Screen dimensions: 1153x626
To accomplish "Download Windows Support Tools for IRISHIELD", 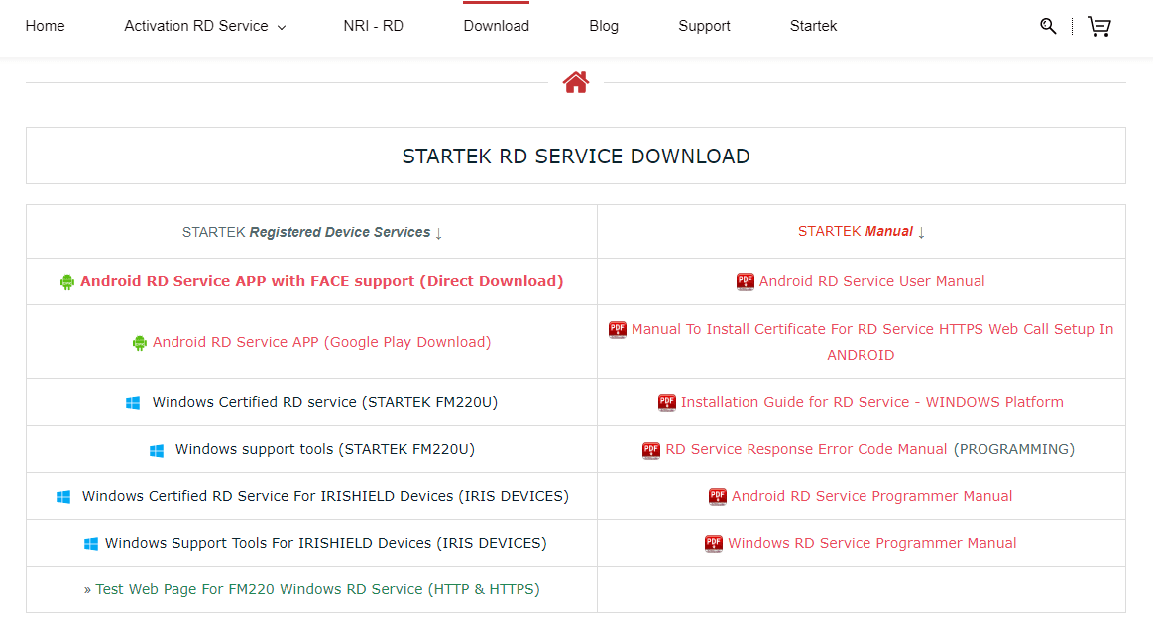I will point(326,543).
